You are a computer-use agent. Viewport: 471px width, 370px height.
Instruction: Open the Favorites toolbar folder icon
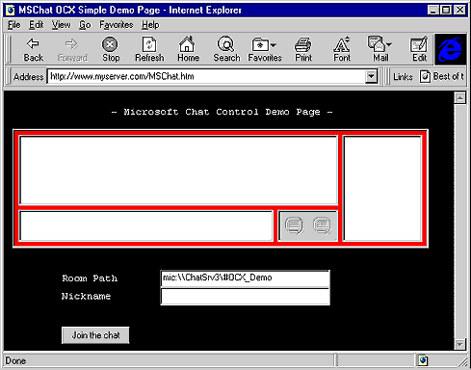(x=261, y=44)
